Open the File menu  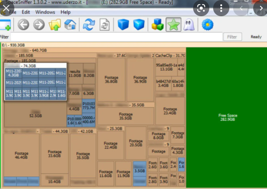pos(12,12)
